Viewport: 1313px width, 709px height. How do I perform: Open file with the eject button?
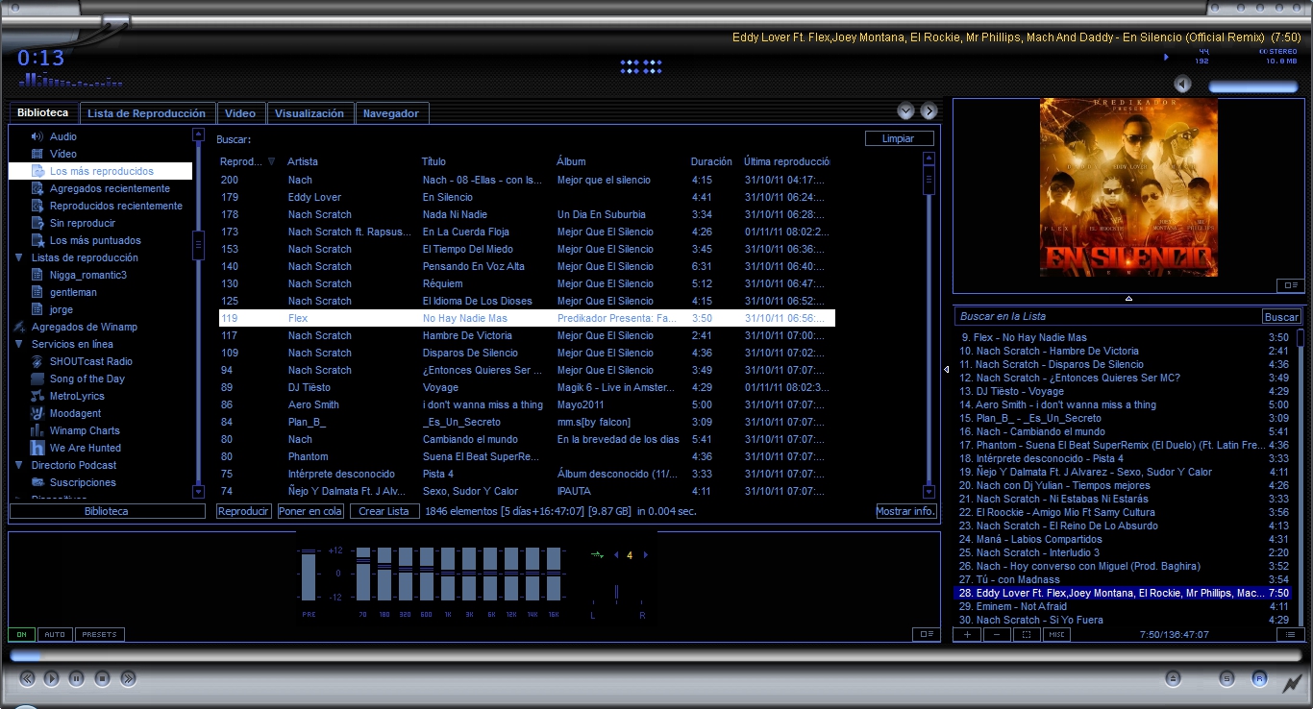pos(1173,678)
